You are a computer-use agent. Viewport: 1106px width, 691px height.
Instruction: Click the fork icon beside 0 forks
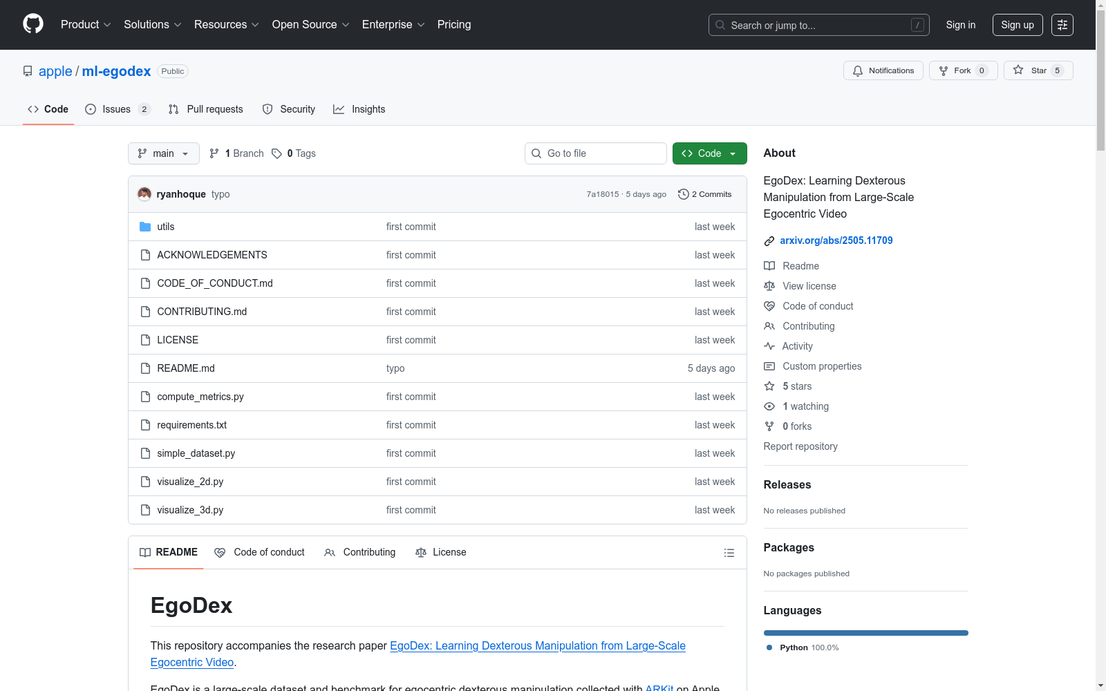(769, 426)
